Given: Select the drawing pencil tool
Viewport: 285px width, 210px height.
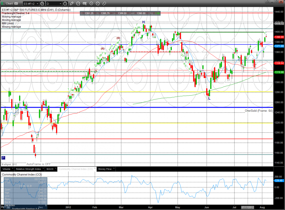Looking at the screenshot, I should tap(72, 4).
